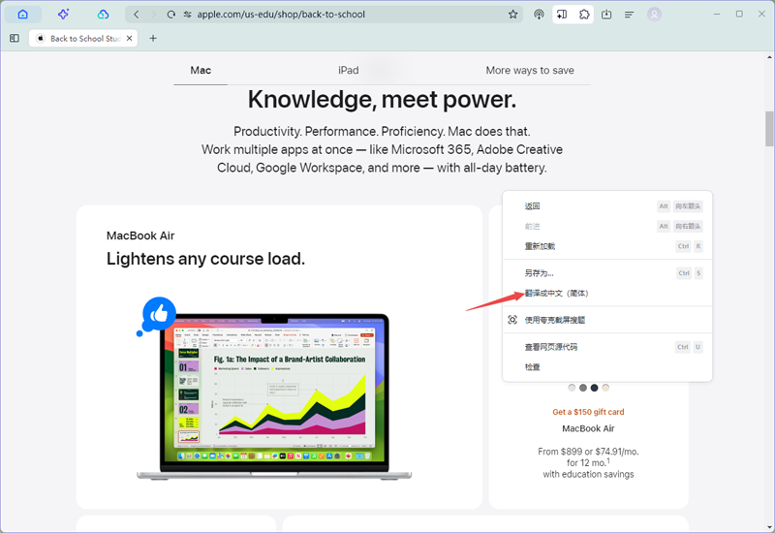Bookmark the page with the star icon
The width and height of the screenshot is (775, 533).
coord(513,15)
